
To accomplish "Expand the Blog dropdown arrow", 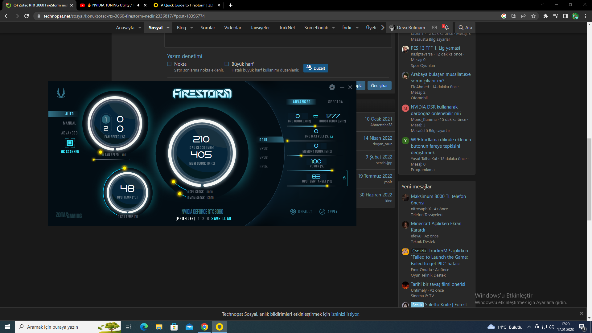I will click(191, 28).
